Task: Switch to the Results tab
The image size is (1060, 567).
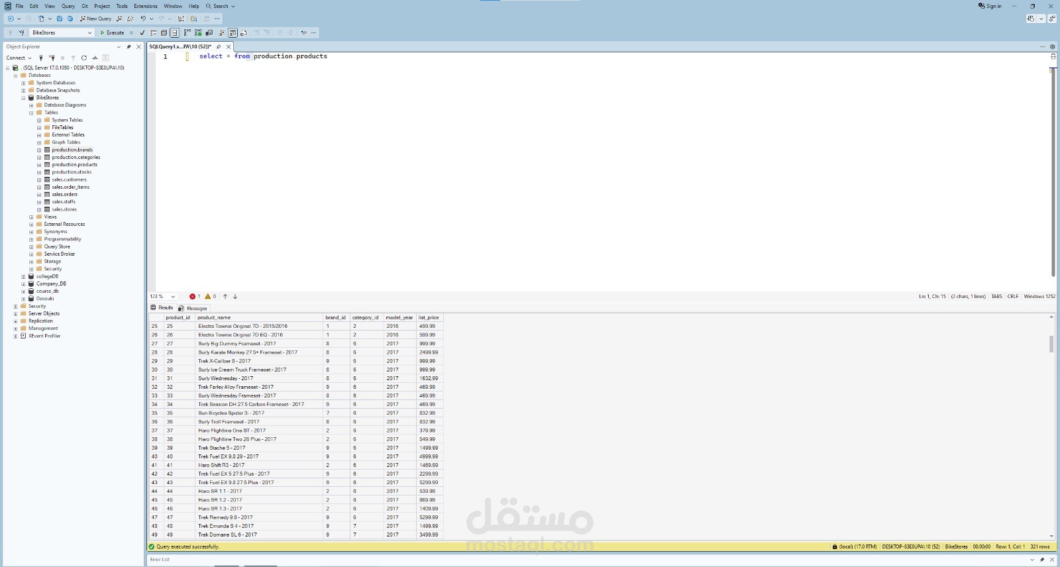Action: point(162,307)
